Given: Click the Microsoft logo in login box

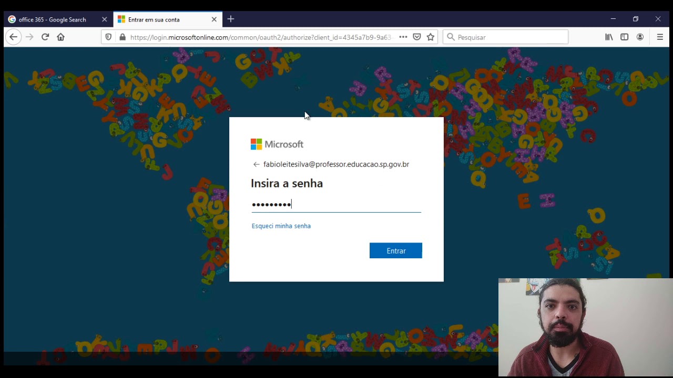Looking at the screenshot, I should (277, 144).
